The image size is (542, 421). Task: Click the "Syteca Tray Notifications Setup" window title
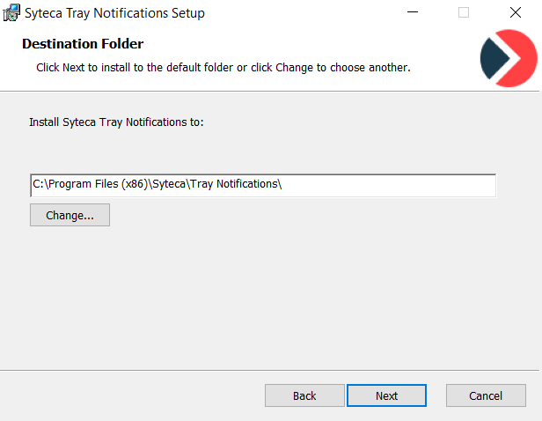coord(114,13)
